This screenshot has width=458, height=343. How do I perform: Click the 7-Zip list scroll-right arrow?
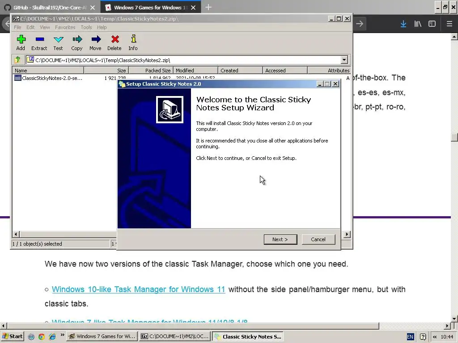click(x=347, y=234)
